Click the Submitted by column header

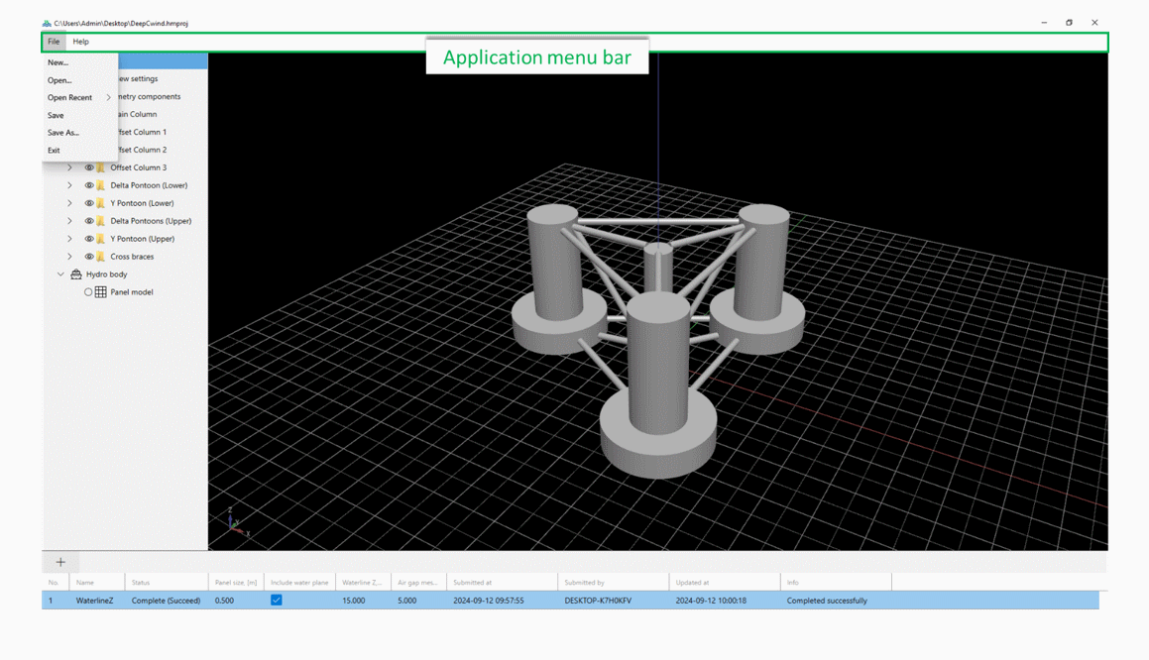pos(614,583)
